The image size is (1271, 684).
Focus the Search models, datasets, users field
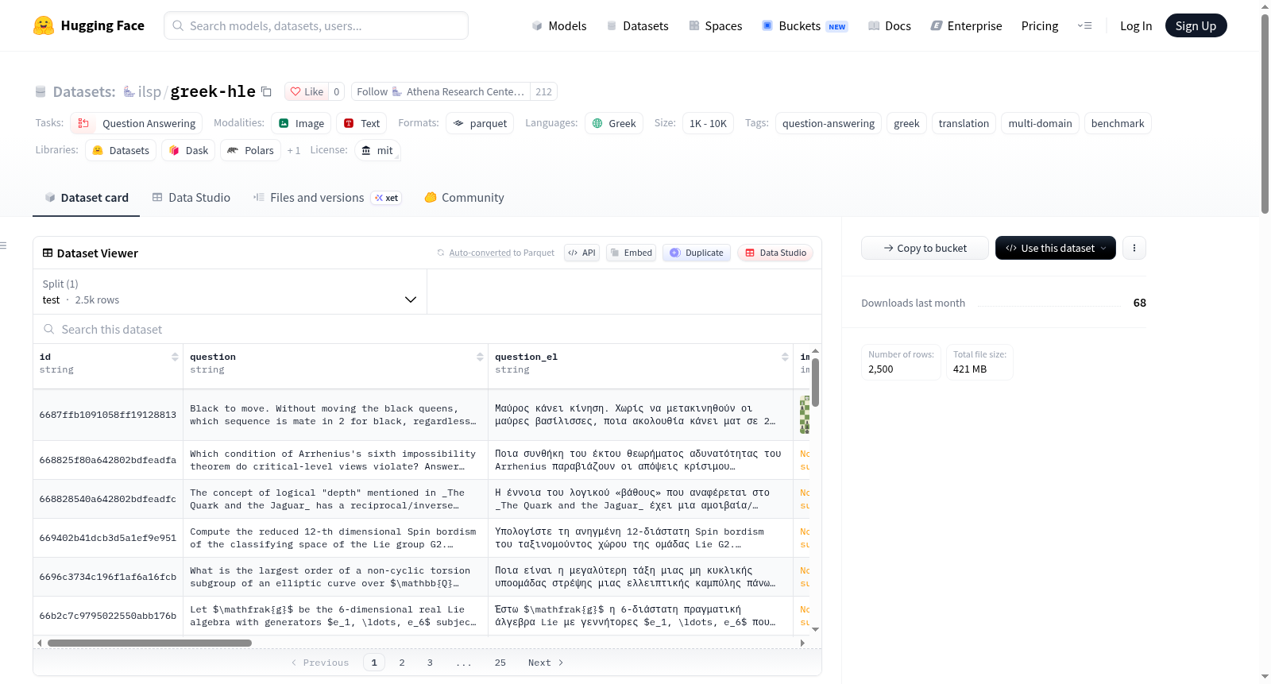coord(316,25)
